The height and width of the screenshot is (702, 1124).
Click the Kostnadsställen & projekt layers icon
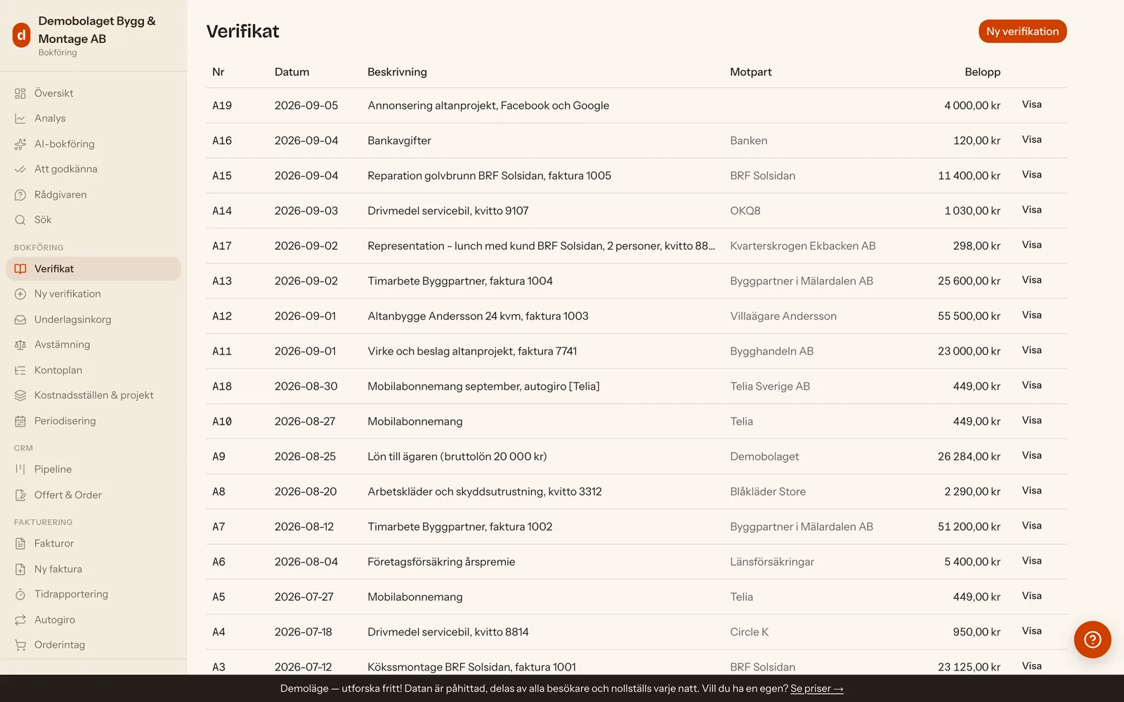[x=20, y=395]
